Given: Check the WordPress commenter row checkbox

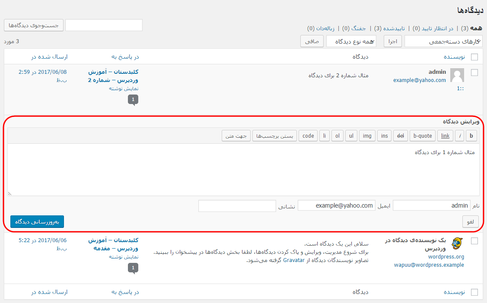Looking at the screenshot, I should coord(474,241).
